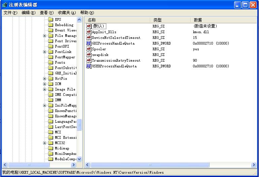Click the DeviceNotSelectedTimeout string value icon

tap(89, 38)
